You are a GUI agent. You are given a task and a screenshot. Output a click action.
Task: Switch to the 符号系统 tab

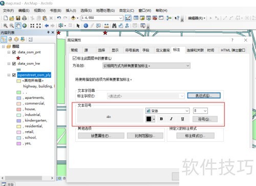(132, 50)
